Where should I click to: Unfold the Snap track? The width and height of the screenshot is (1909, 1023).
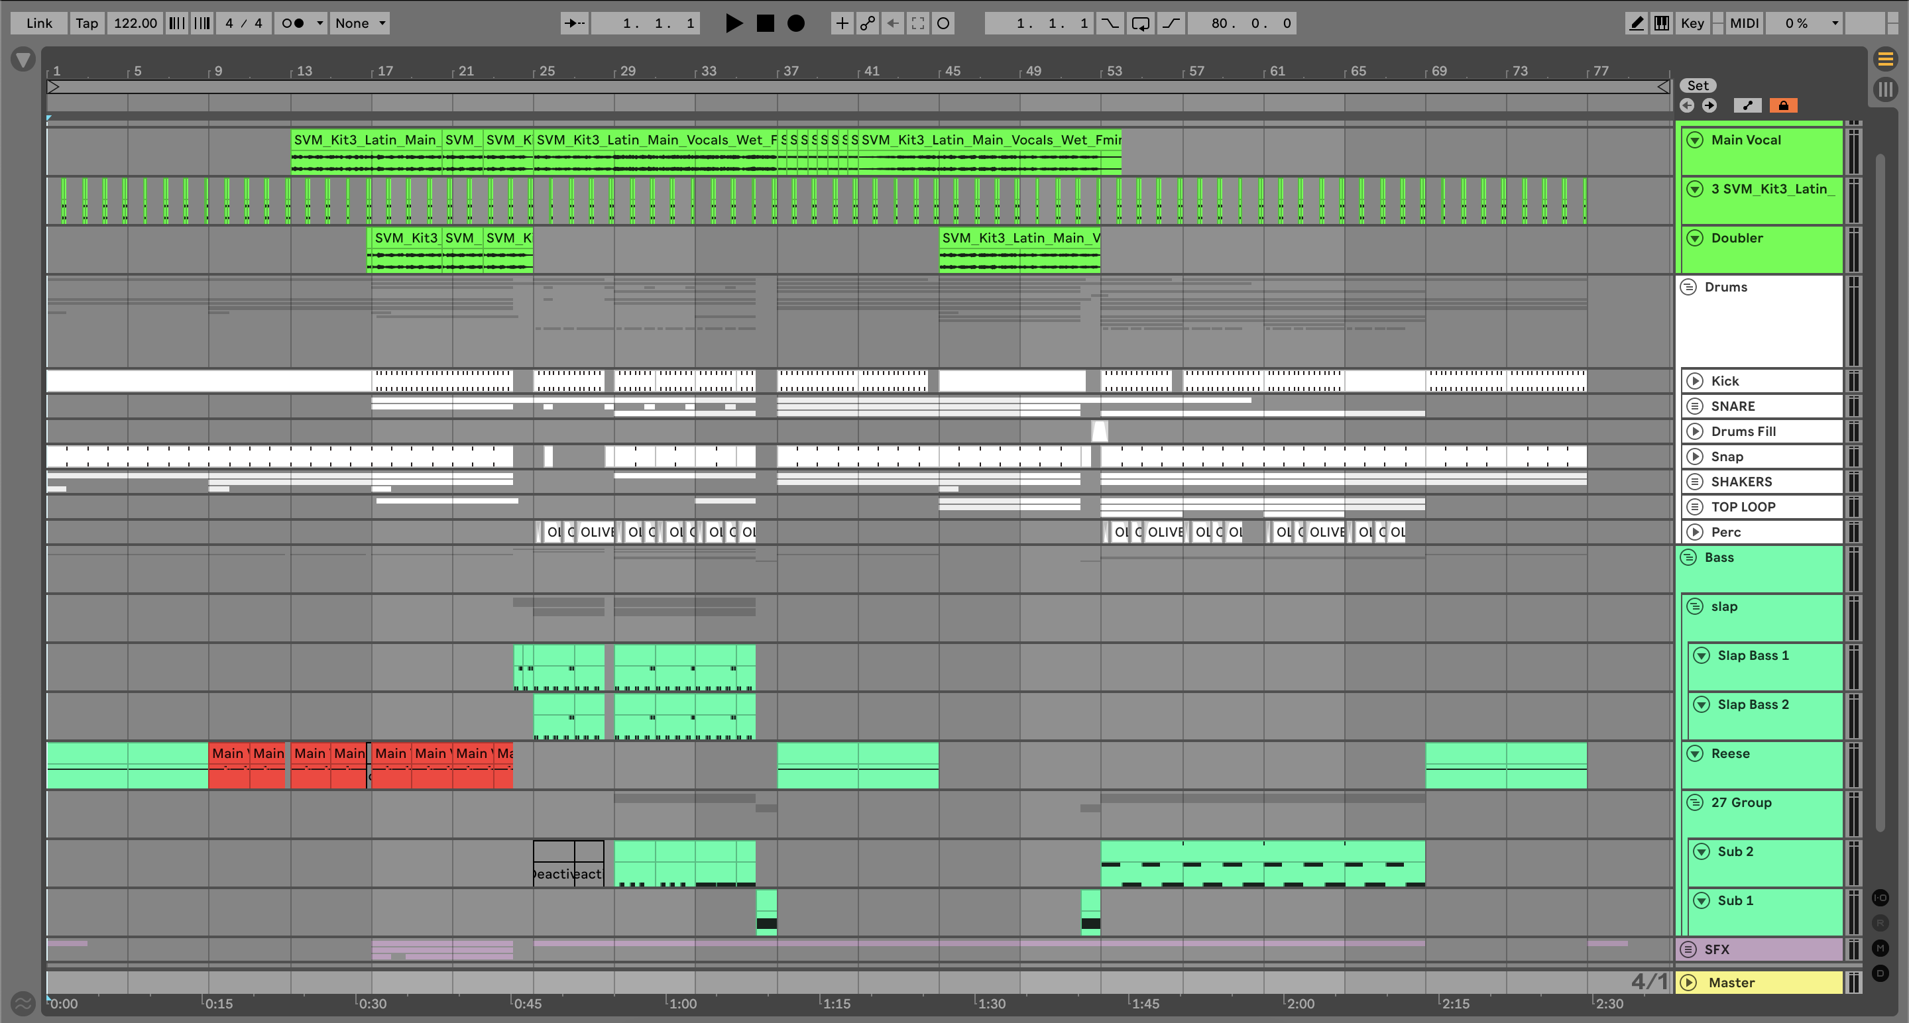point(1695,457)
